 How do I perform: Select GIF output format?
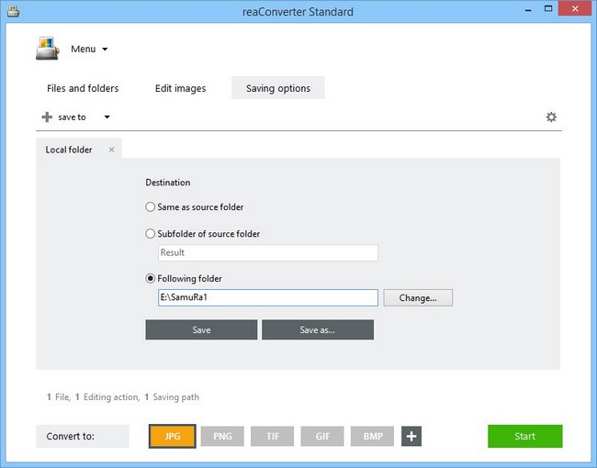(323, 436)
